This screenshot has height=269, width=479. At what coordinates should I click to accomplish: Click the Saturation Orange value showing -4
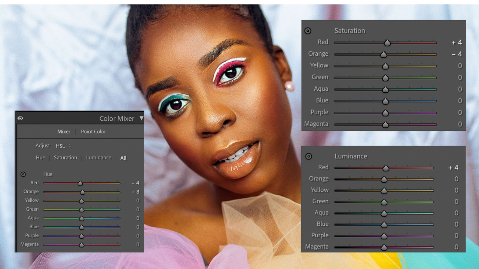pyautogui.click(x=457, y=54)
